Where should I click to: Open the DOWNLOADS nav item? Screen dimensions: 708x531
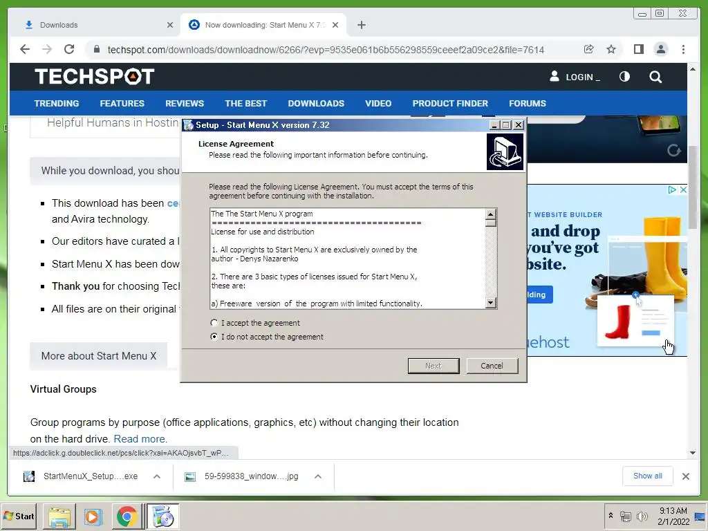click(x=316, y=104)
